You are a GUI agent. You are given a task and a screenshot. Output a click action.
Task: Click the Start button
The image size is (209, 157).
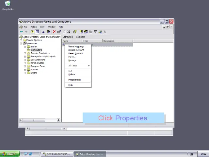[10, 154]
